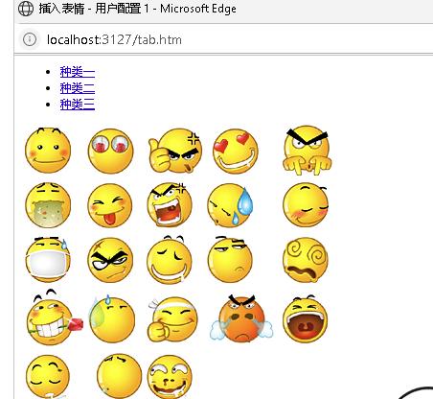Select the angry eyebrows pointing-down emoji
Image resolution: width=433 pixels, height=399 pixels.
(308, 151)
